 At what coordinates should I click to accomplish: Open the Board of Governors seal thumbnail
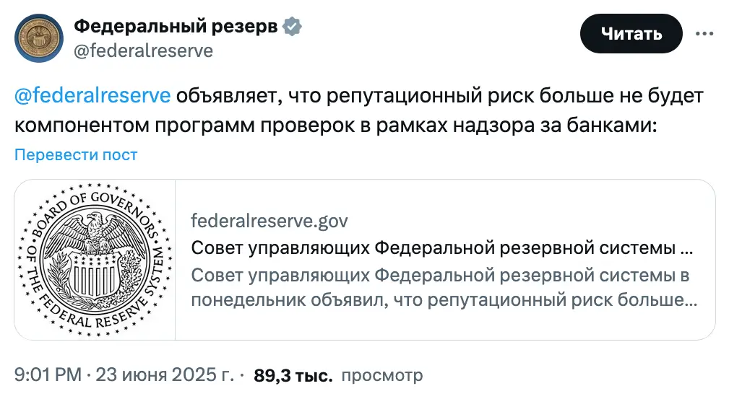pos(95,260)
